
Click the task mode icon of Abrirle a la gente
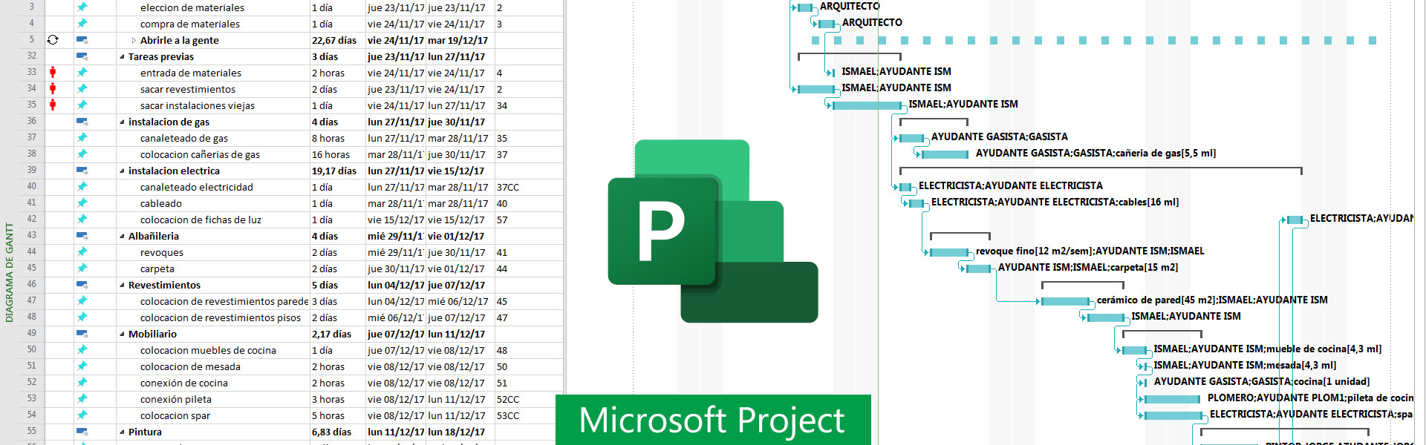[x=82, y=40]
